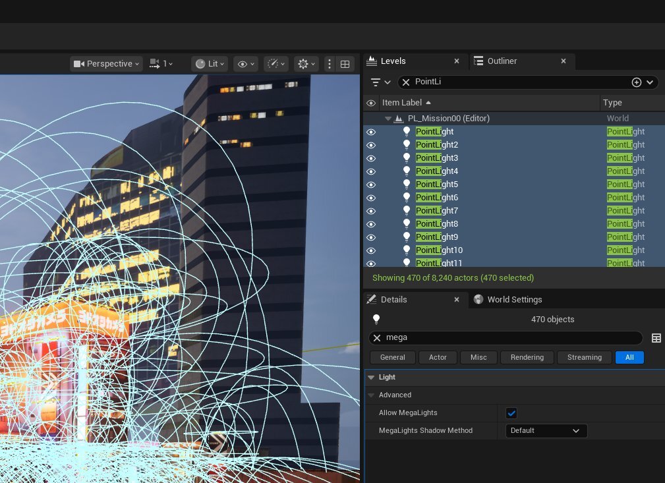Viewport: 665px width, 483px height.
Task: Click the Show flags eye icon in viewport toolbar
Action: (246, 64)
